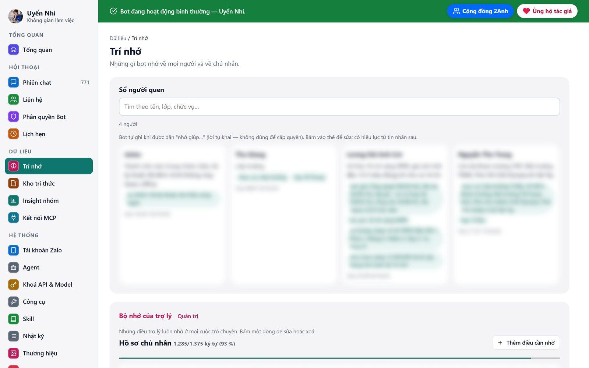Click the Cộng đồng 2Anh button
The height and width of the screenshot is (368, 589).
(480, 11)
